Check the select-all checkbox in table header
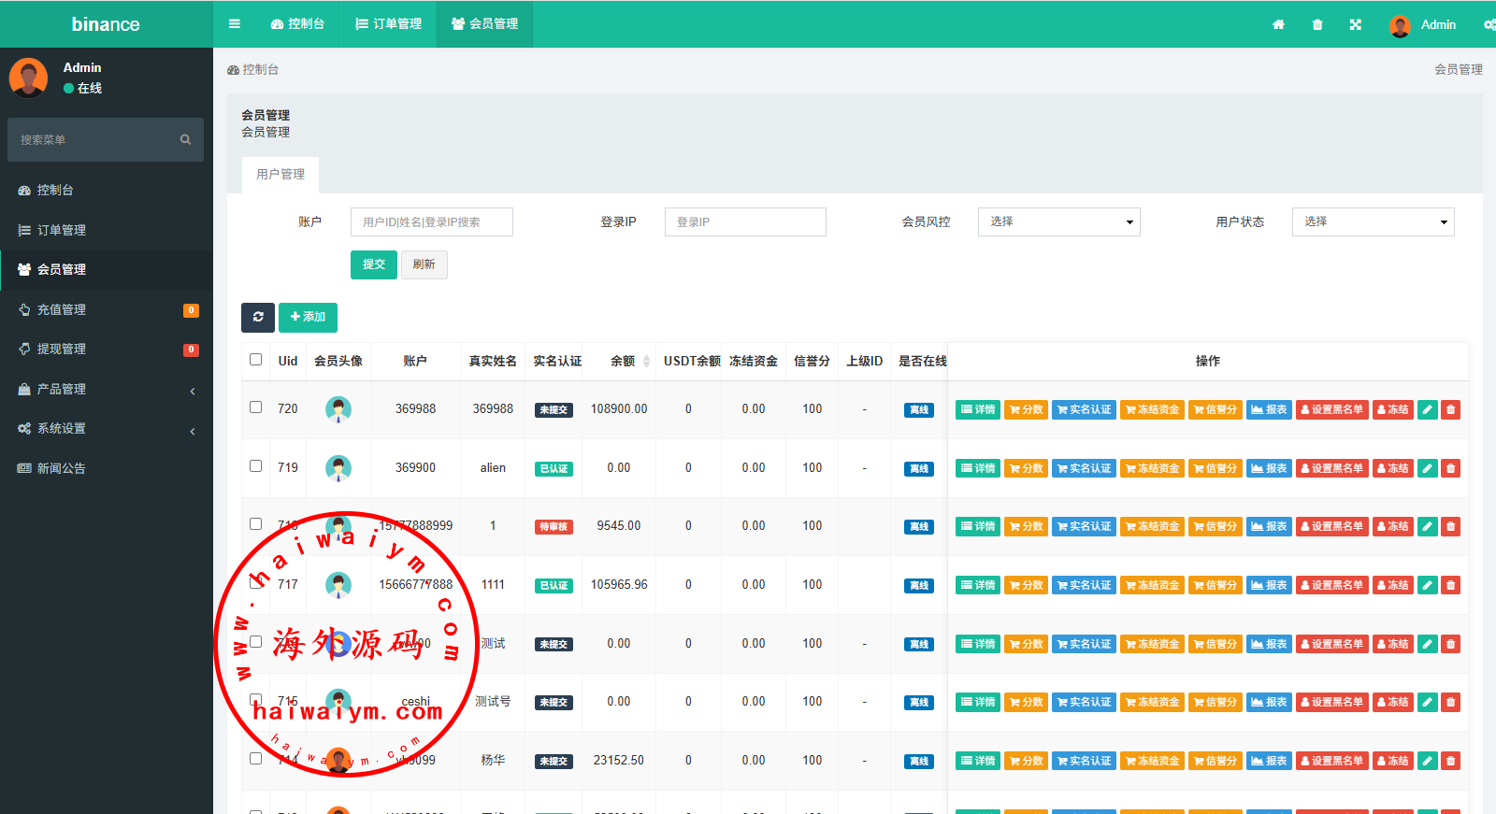The height and width of the screenshot is (814, 1496). pos(255,360)
